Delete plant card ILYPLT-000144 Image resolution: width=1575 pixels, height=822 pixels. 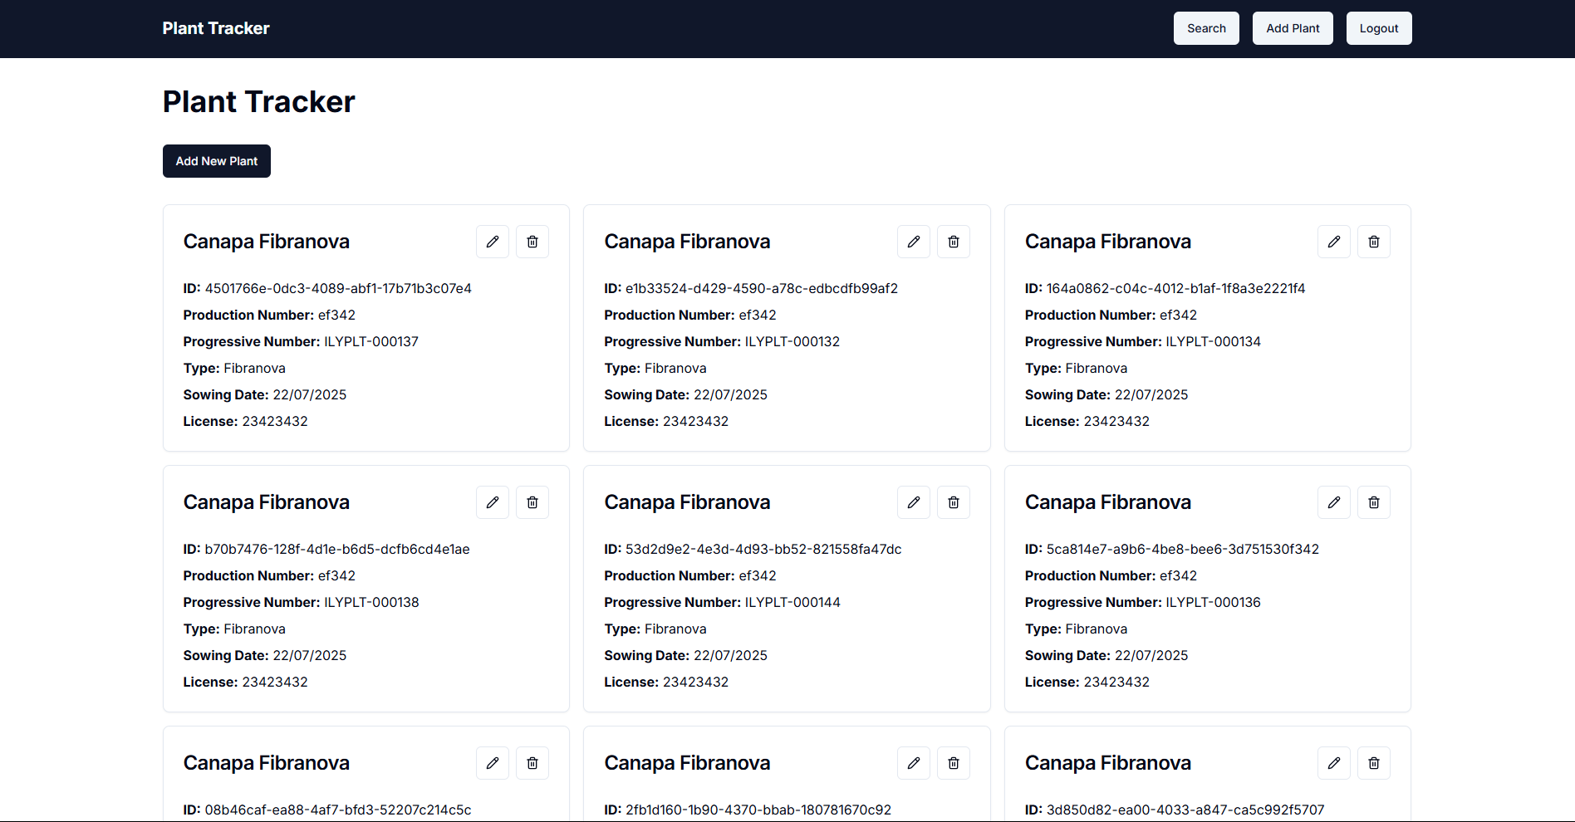tap(954, 502)
